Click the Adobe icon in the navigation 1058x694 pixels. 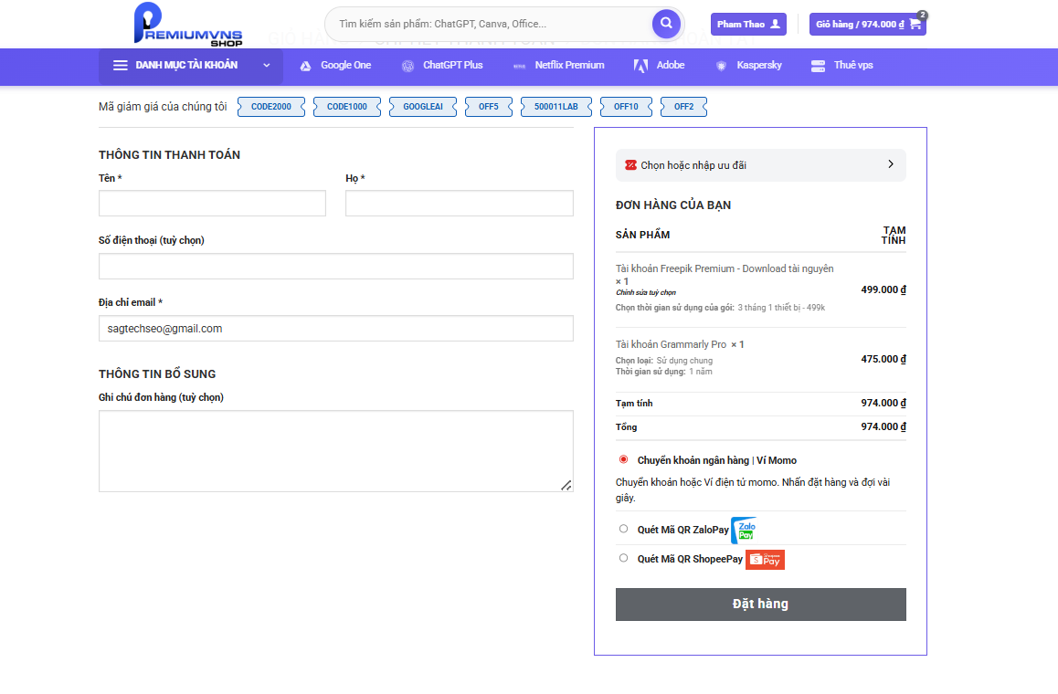pyautogui.click(x=640, y=65)
